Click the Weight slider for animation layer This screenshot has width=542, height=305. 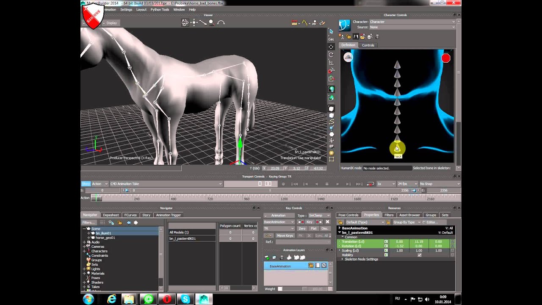click(292, 289)
